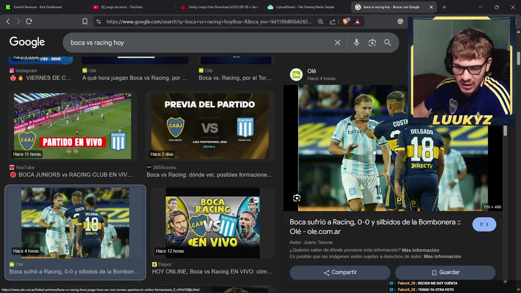Open a new browser tab
Image resolution: width=521 pixels, height=293 pixels.
click(444, 7)
